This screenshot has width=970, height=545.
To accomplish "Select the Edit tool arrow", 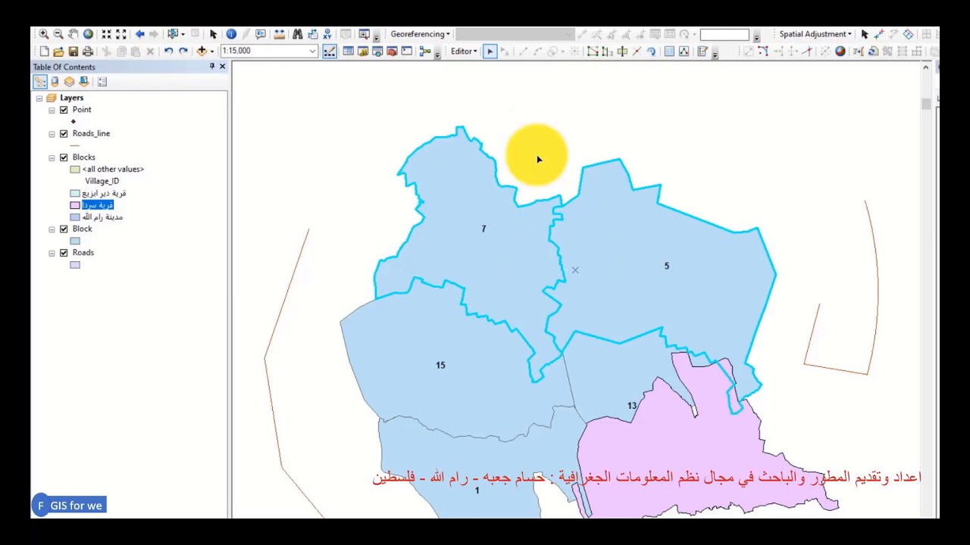I will coord(490,51).
